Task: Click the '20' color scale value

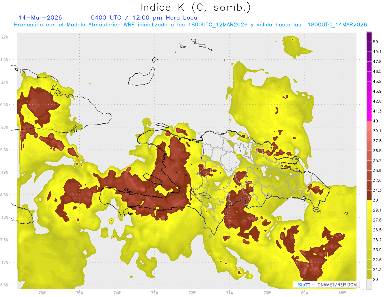Action: [376, 279]
